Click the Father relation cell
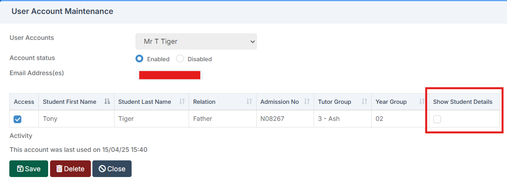507x184 pixels. coord(203,119)
